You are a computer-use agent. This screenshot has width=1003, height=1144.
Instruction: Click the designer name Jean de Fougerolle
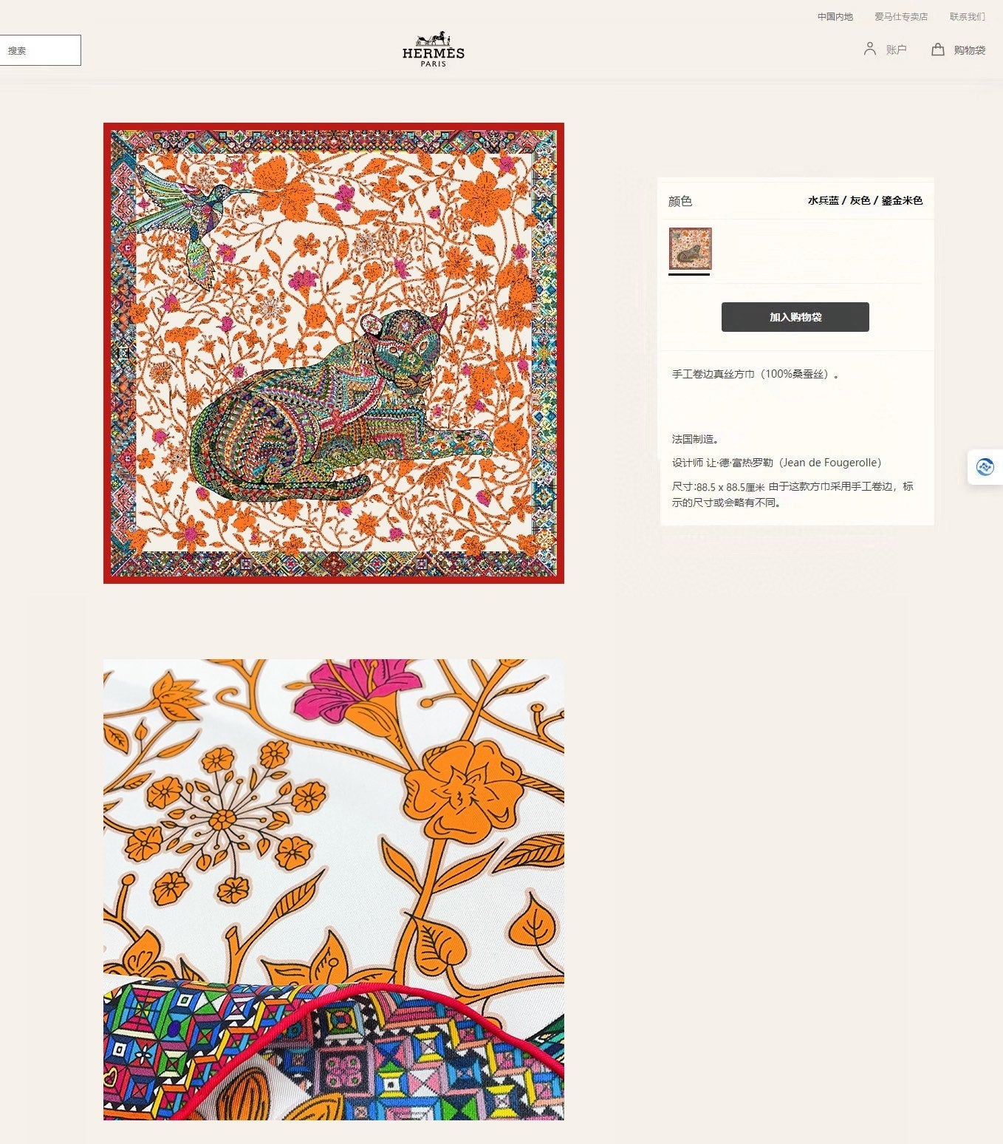pyautogui.click(x=830, y=463)
